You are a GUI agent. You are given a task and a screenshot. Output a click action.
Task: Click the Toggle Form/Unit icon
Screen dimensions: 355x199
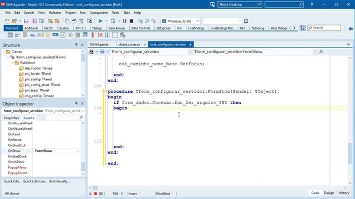coord(80,21)
